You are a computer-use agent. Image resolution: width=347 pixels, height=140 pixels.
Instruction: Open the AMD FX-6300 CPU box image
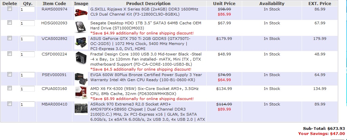pyautogui.click(x=81, y=93)
